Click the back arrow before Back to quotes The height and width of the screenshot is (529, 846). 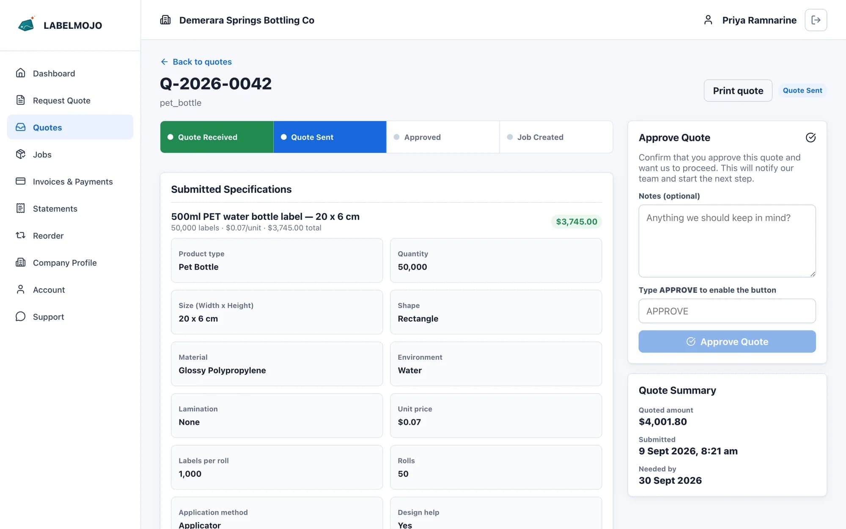(x=164, y=62)
